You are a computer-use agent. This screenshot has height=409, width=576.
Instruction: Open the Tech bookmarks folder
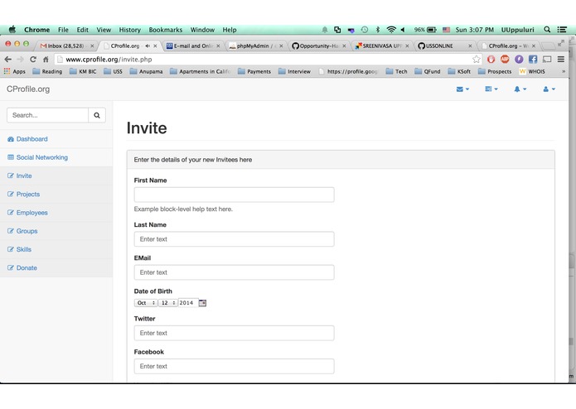click(x=397, y=71)
